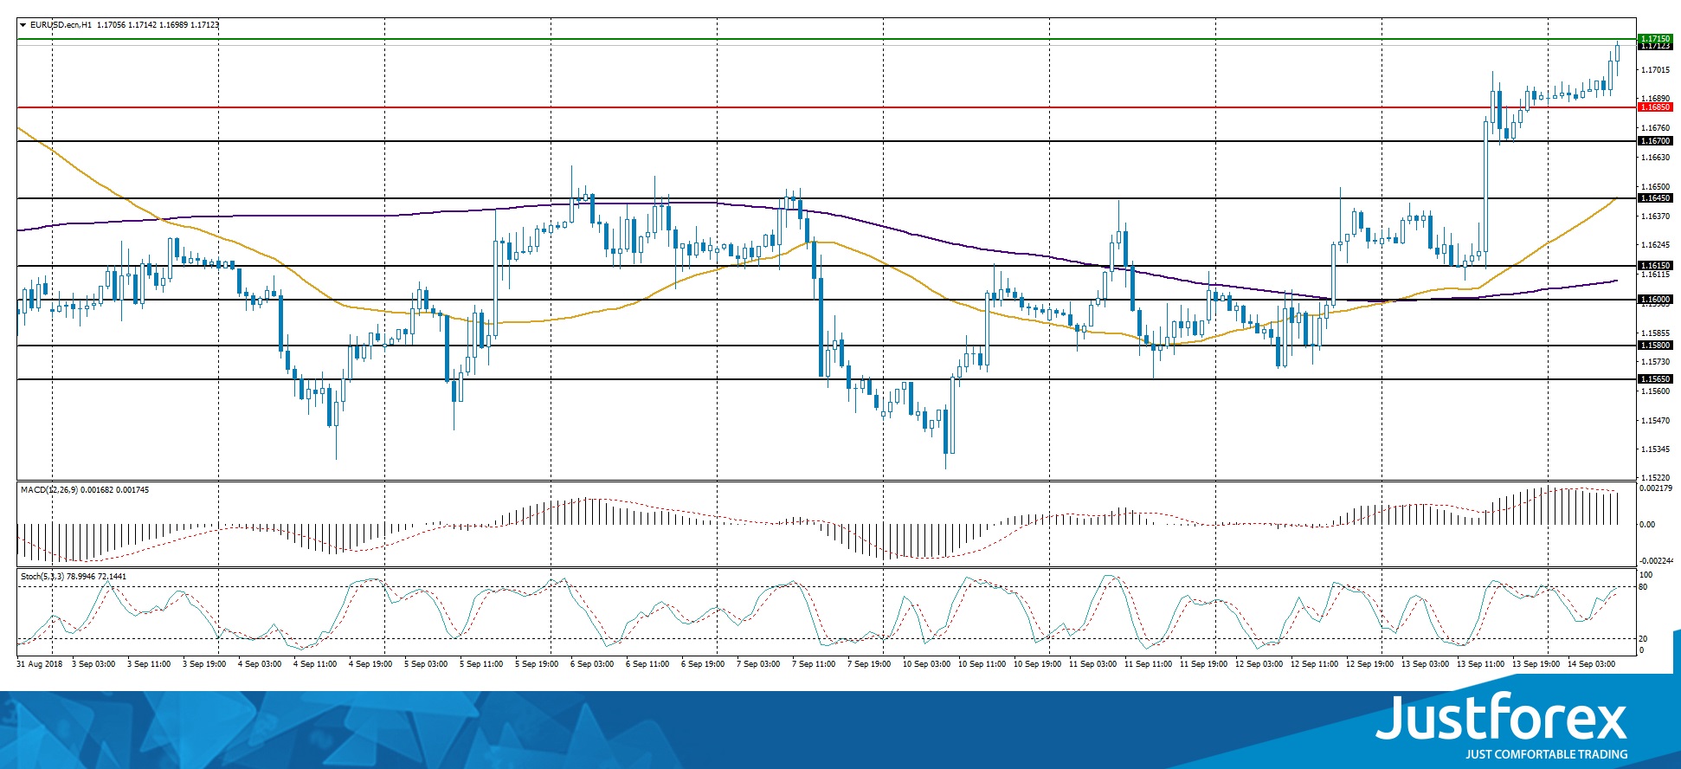1681x769 pixels.
Task: Click the 31 Aug 2018 date label
Action: (x=40, y=664)
